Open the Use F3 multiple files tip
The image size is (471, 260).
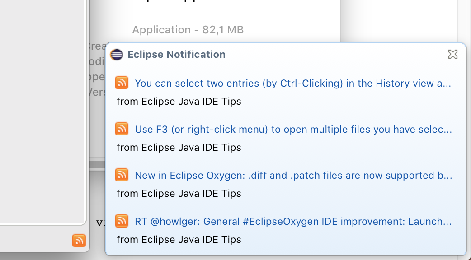293,130
